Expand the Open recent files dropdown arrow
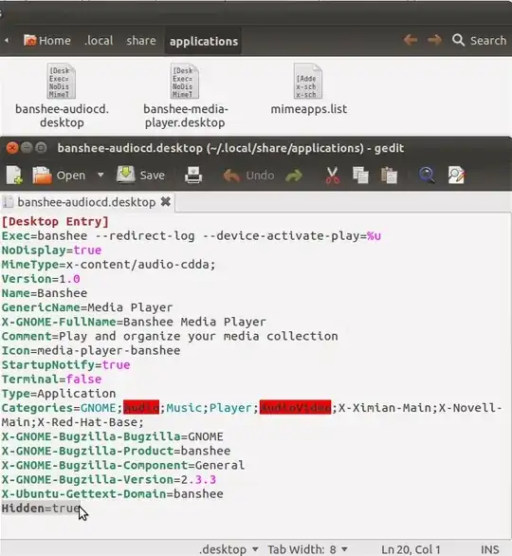 [x=101, y=175]
